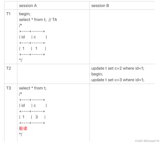This screenshot has height=144, width=162.
Task: Select the T1 row label
Action: coord(8,14)
